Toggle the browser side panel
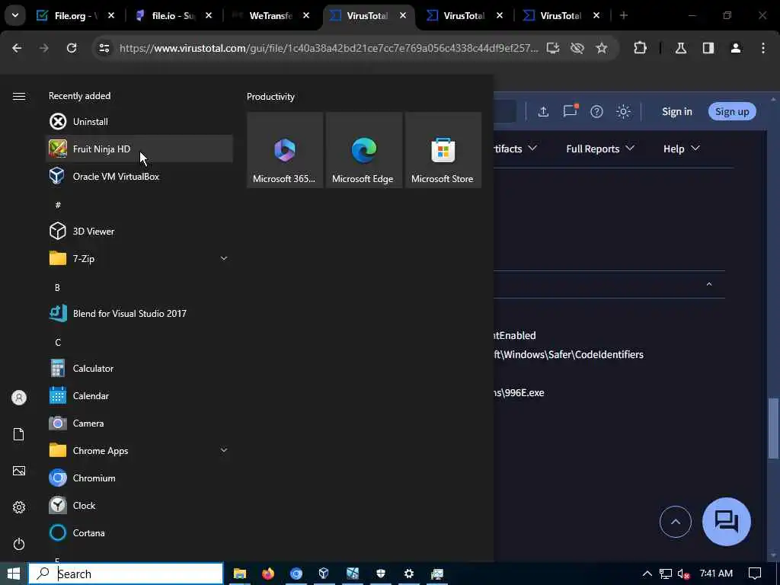The height and width of the screenshot is (585, 780). point(708,48)
